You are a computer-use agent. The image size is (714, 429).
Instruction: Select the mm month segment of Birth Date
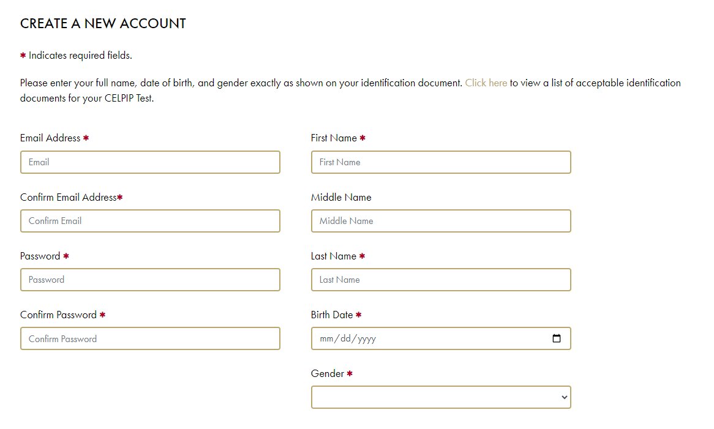326,338
